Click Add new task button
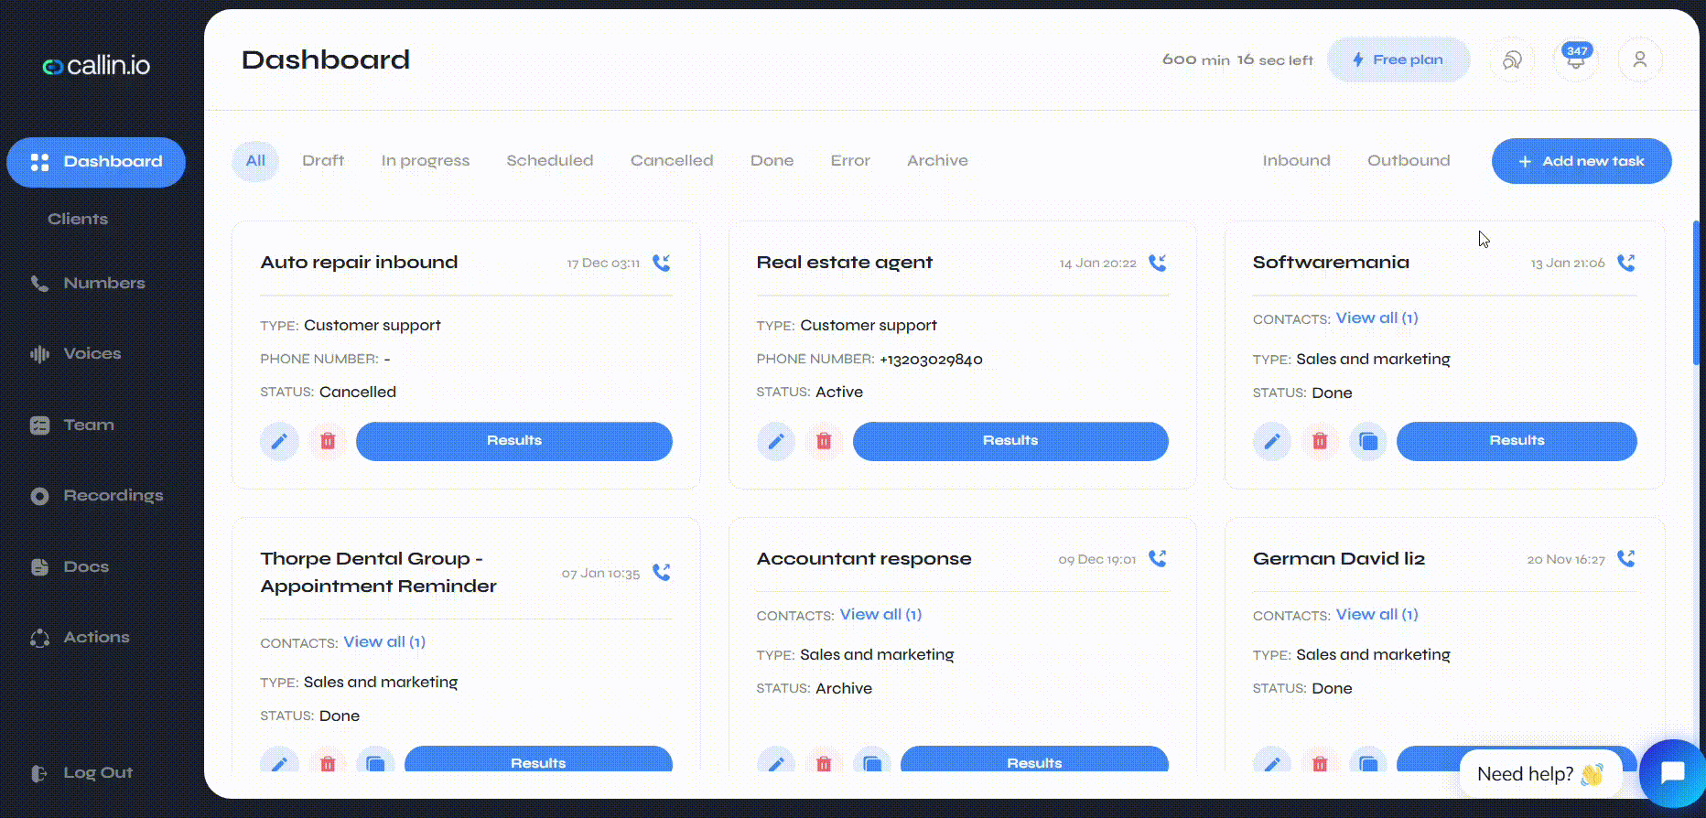This screenshot has width=1706, height=818. click(1582, 161)
